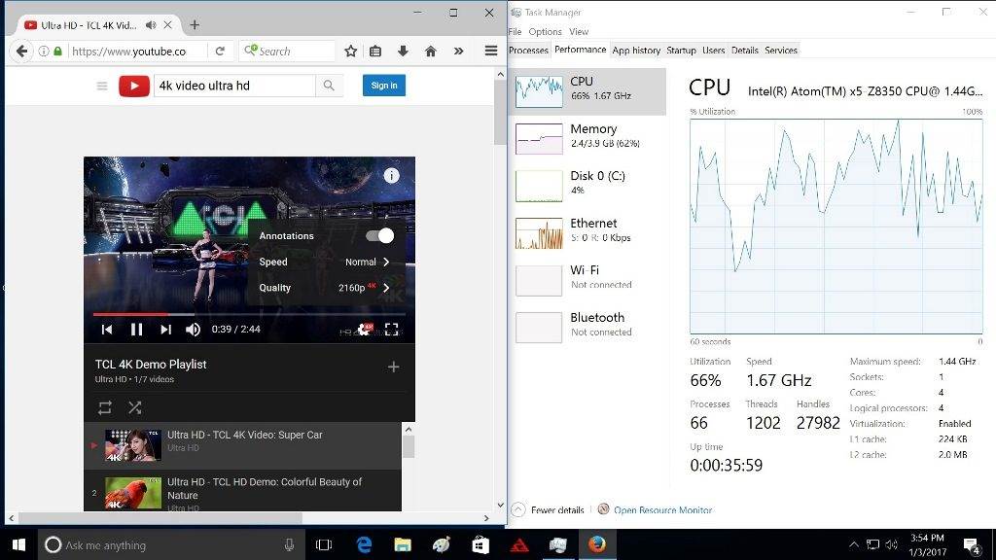Toggle playlist shuffle icon
Image resolution: width=996 pixels, height=560 pixels.
(134, 407)
